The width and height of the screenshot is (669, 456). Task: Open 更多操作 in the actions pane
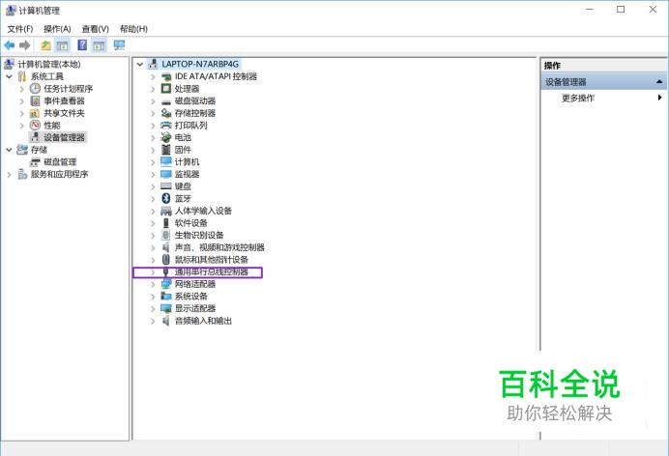pyautogui.click(x=578, y=98)
